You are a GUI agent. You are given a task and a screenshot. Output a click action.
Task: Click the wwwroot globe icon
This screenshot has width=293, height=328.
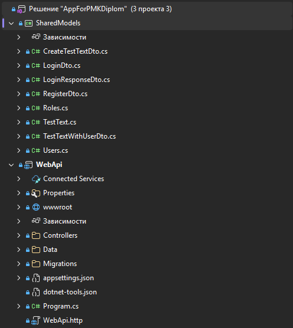pyautogui.click(x=36, y=207)
